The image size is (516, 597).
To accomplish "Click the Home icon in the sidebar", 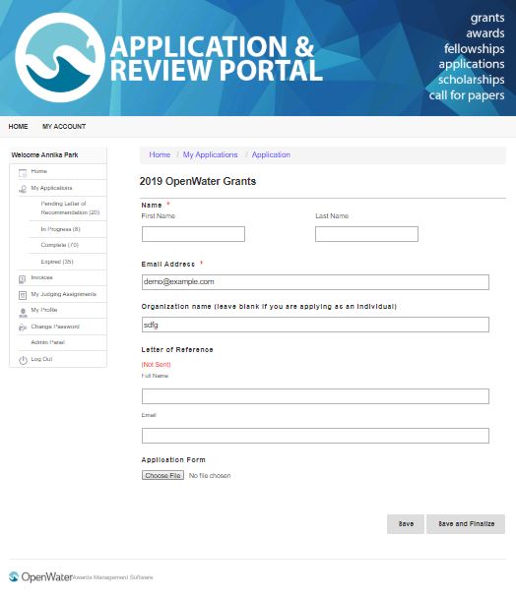I will click(23, 172).
